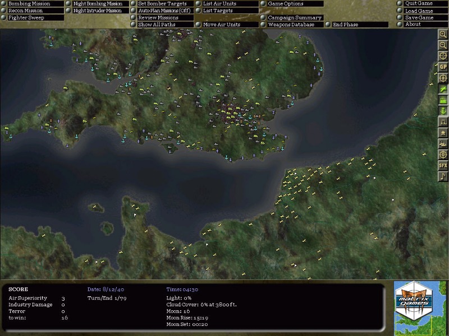Toggle the green factory display icon

tap(443, 100)
